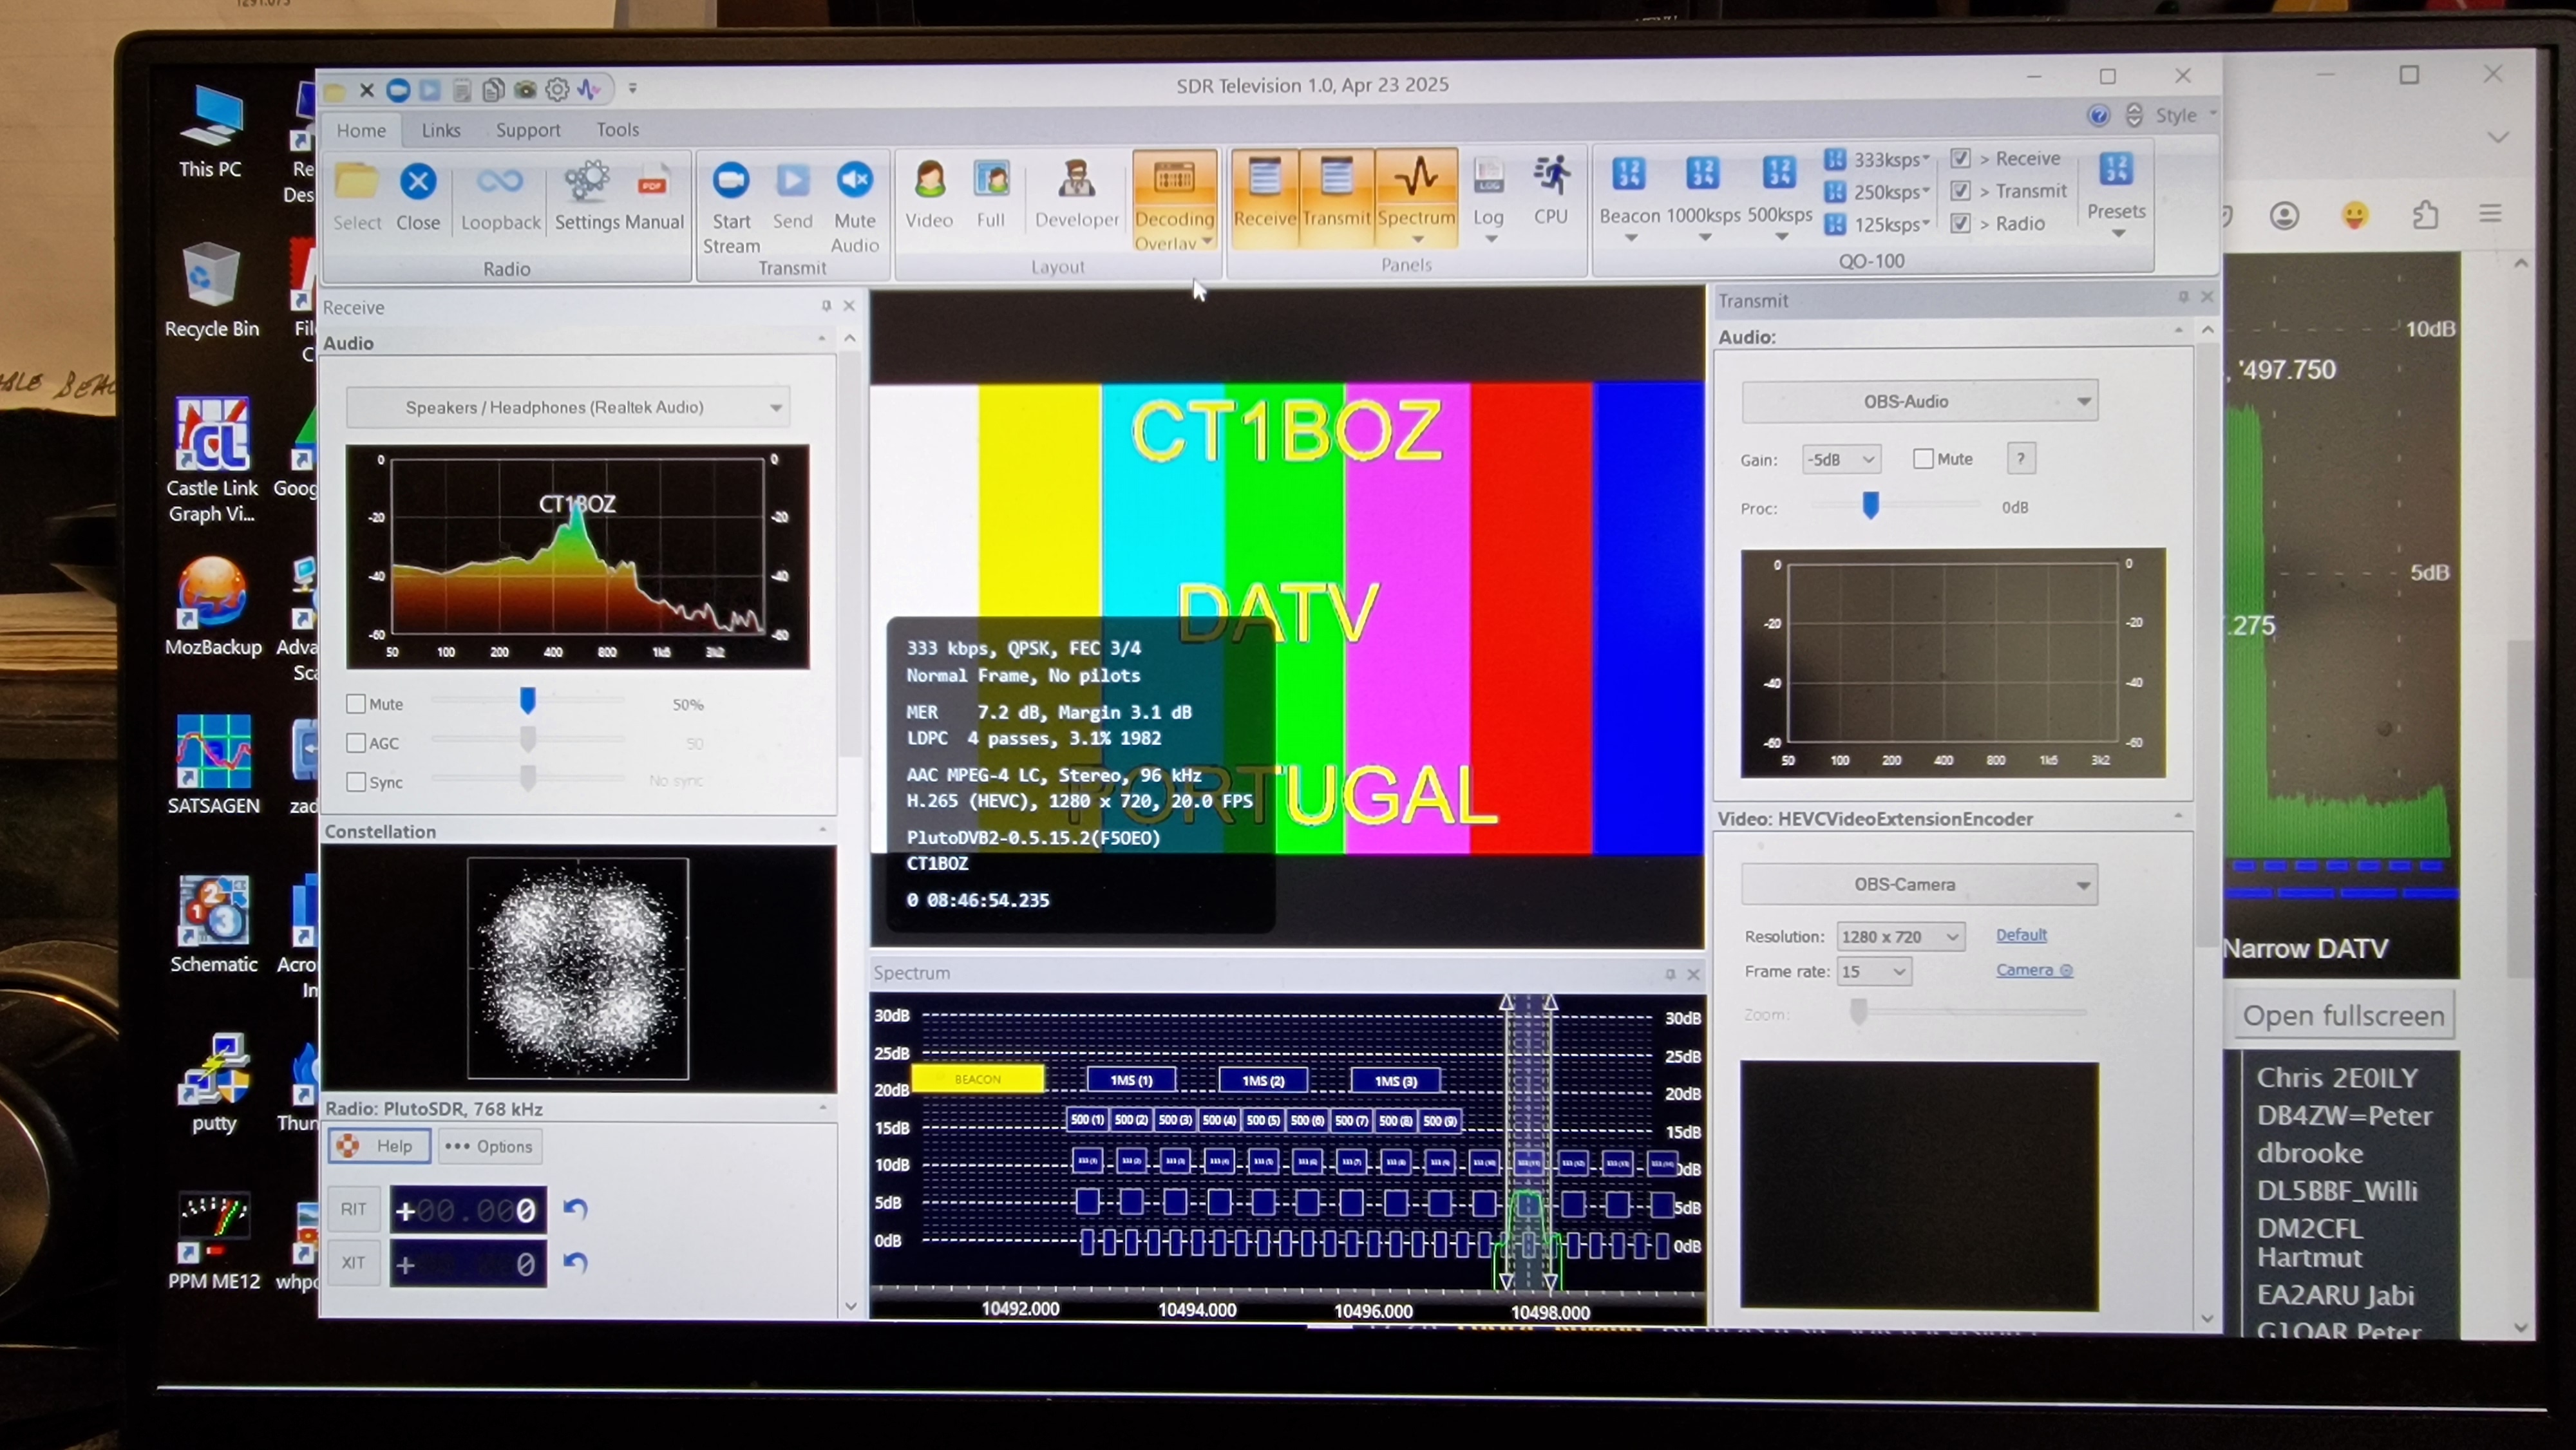This screenshot has height=1450, width=2576.
Task: Click the Zoom slider under Frame rate
Action: coord(1858,1011)
